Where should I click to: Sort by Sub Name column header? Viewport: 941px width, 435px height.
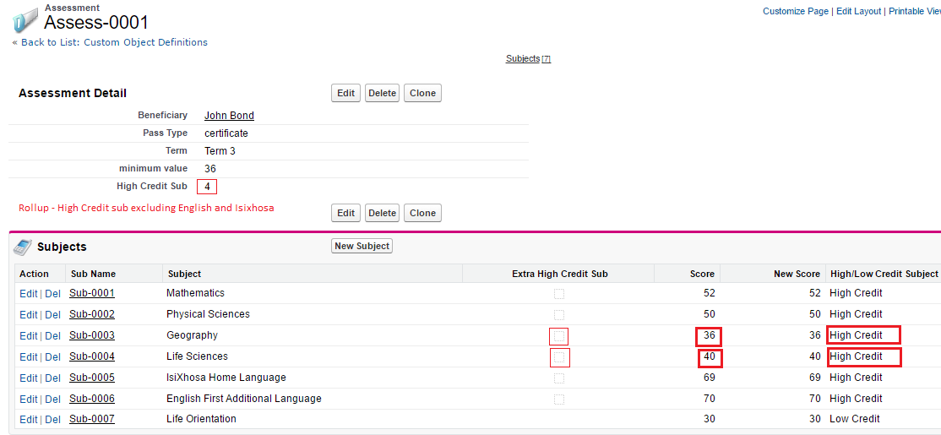[x=93, y=275]
